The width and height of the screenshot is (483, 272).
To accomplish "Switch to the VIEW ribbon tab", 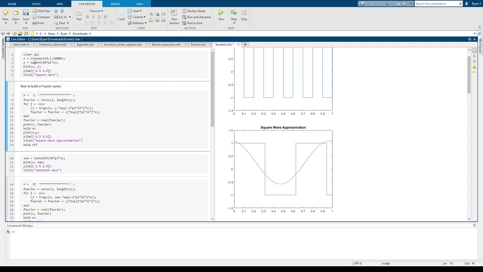I will pos(139,4).
